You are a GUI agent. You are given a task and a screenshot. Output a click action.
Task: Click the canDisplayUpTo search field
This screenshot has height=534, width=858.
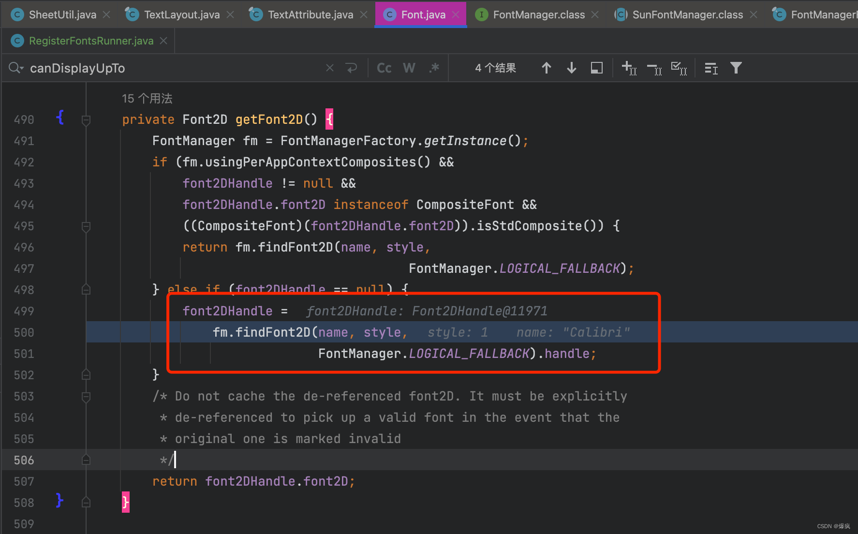[x=174, y=68]
